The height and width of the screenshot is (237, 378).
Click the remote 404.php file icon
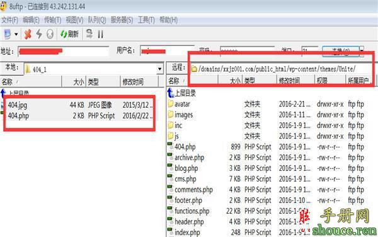[171, 146]
